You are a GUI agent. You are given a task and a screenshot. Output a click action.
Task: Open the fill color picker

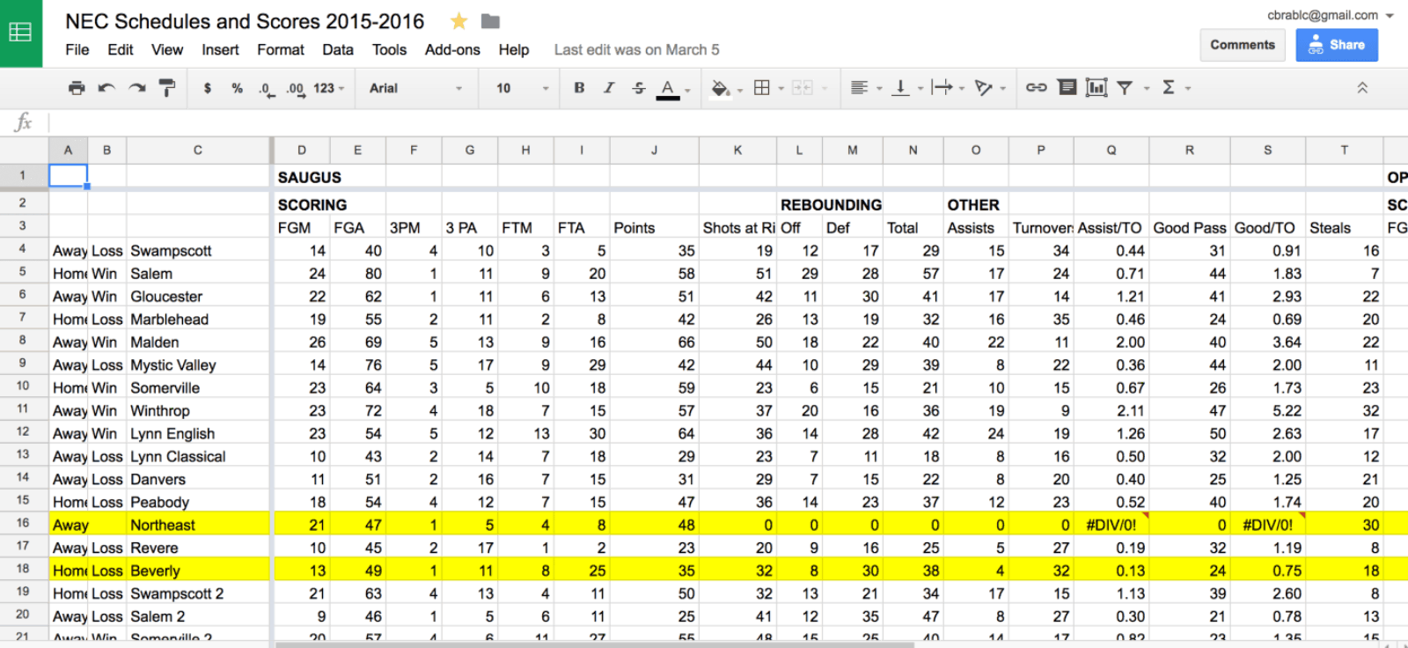(721, 88)
